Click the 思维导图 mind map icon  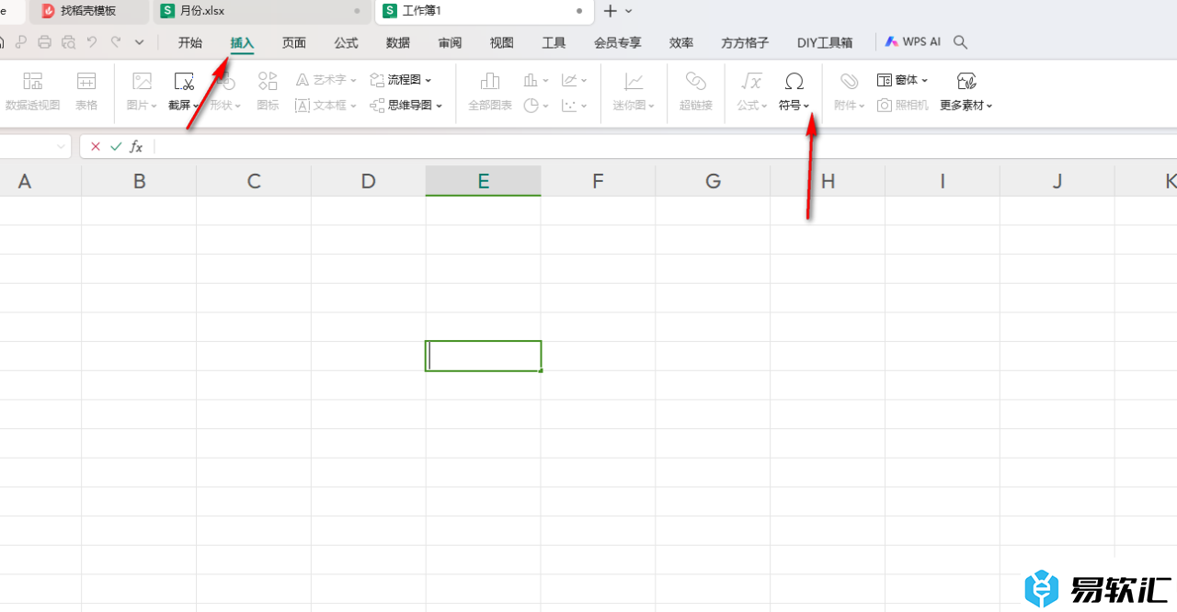[x=377, y=106]
